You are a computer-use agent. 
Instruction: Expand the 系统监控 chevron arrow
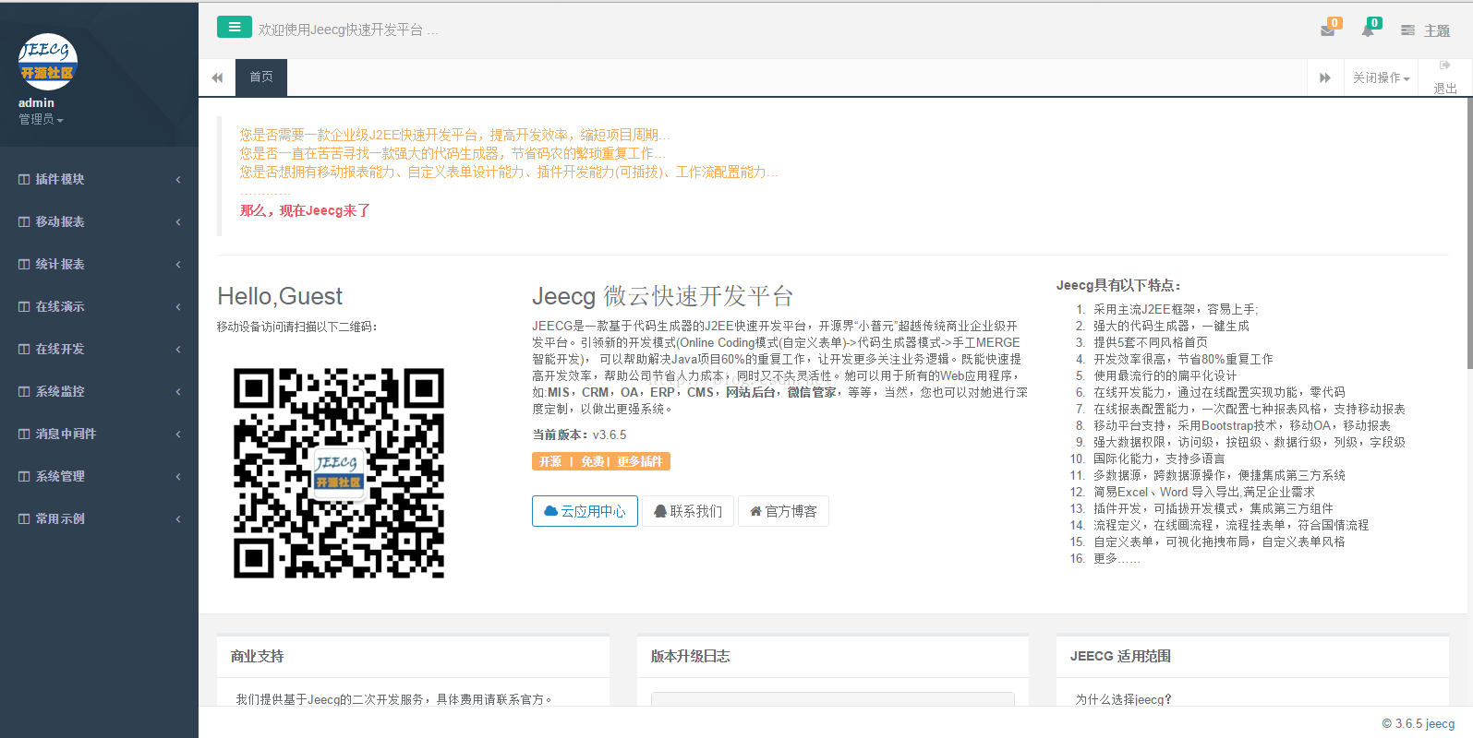click(178, 392)
